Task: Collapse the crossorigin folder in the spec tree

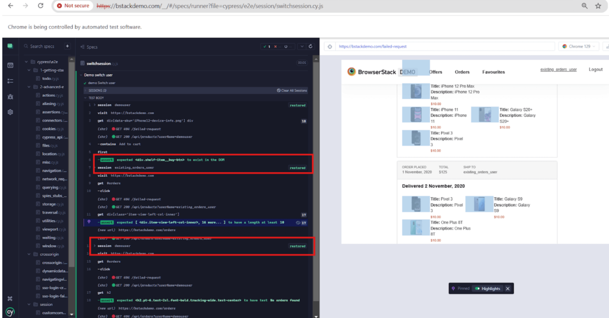Action: click(x=29, y=254)
